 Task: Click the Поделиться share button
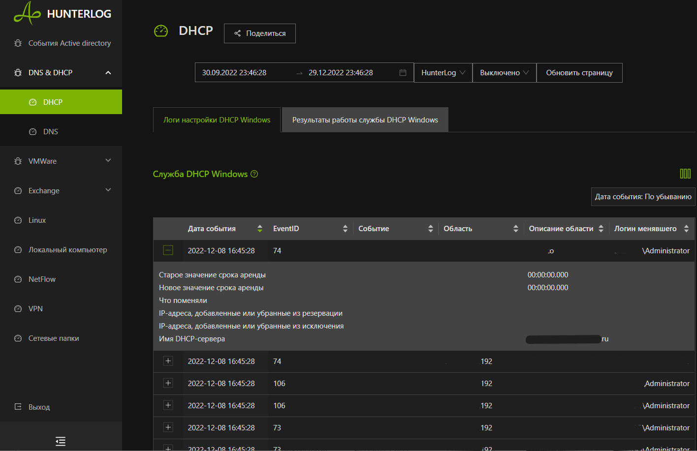tap(260, 33)
